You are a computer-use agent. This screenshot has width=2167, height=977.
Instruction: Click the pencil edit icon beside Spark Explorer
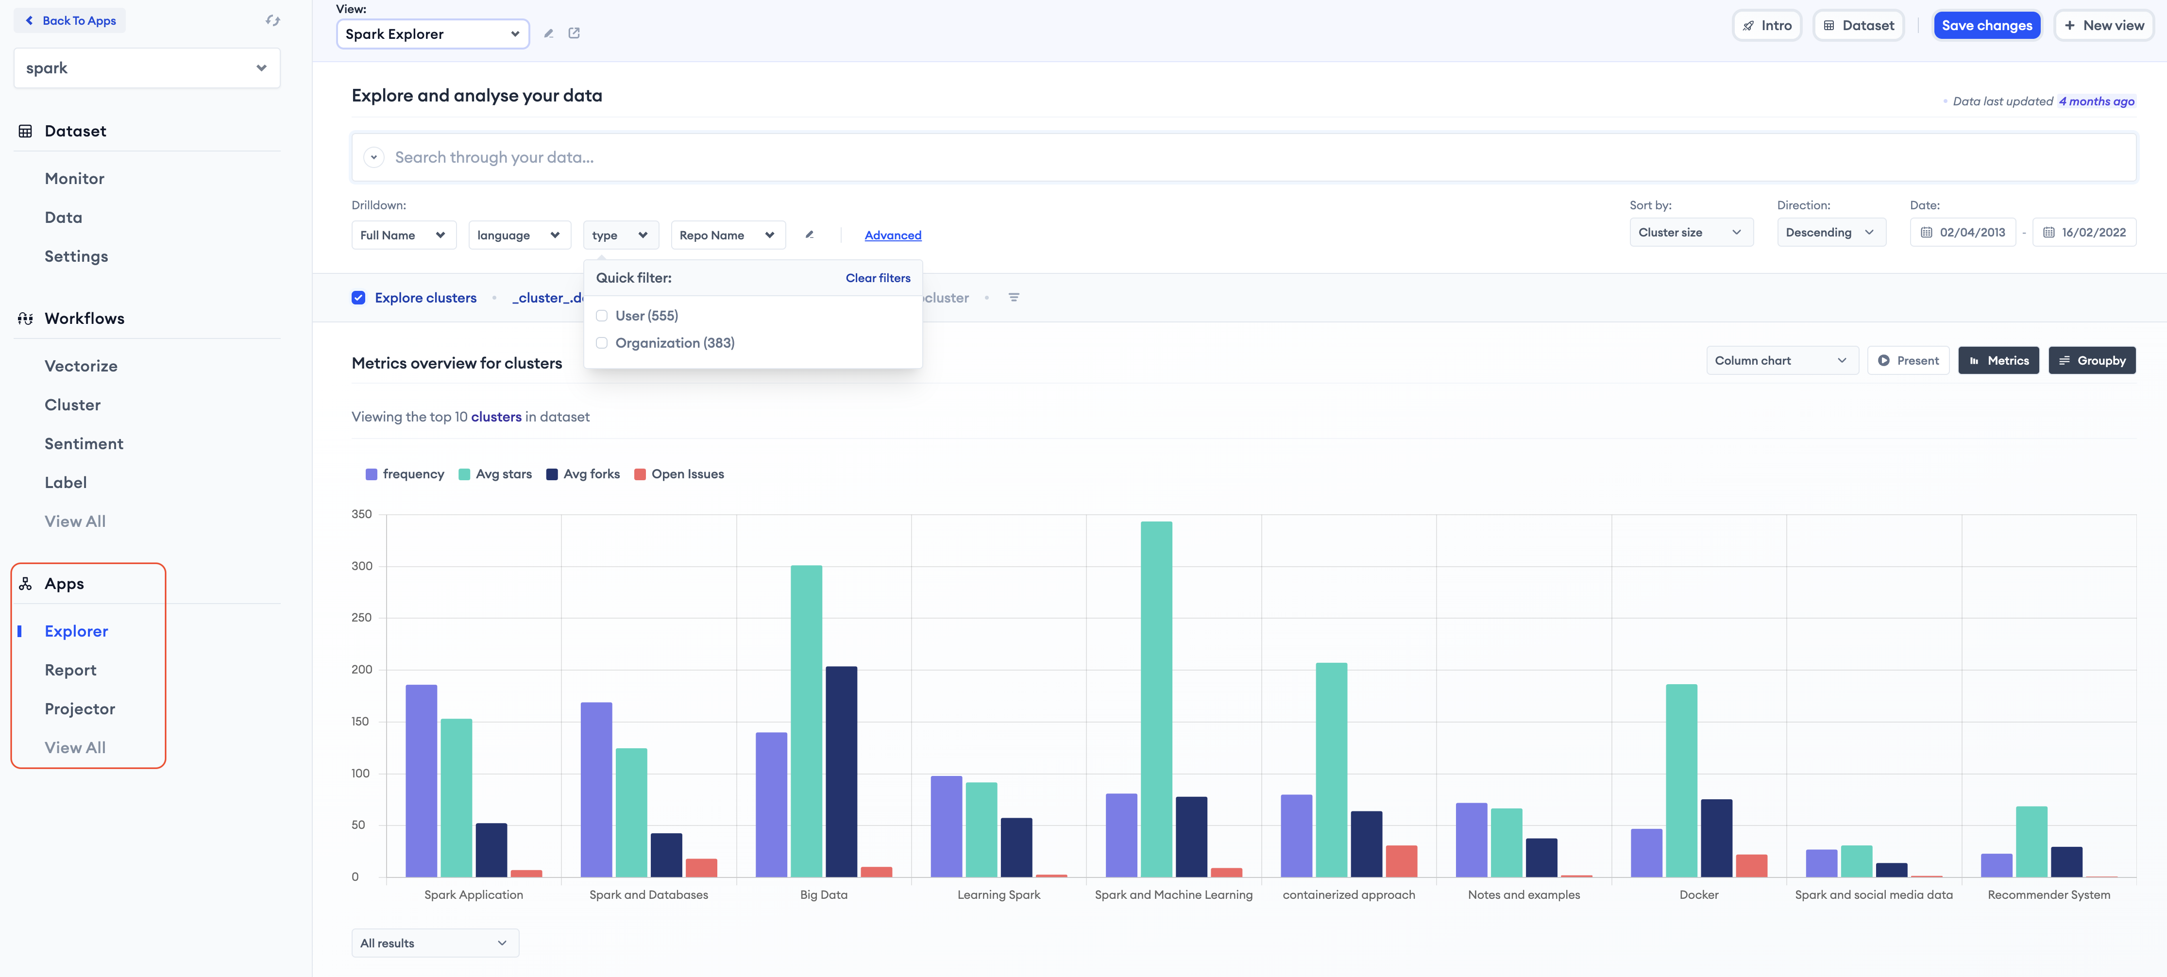548,34
